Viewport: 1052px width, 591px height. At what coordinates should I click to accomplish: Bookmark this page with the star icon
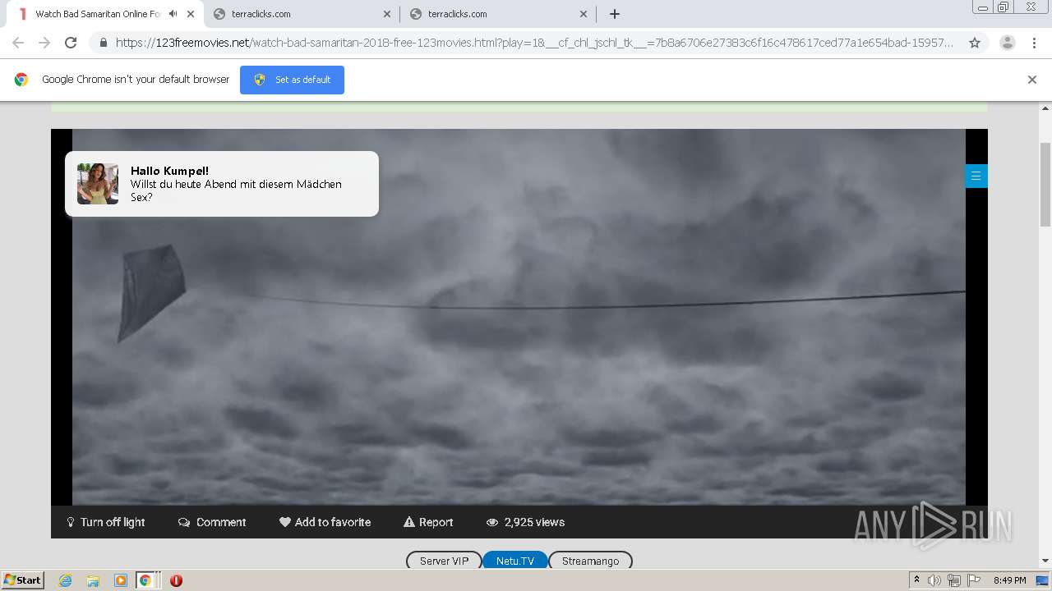coord(975,43)
